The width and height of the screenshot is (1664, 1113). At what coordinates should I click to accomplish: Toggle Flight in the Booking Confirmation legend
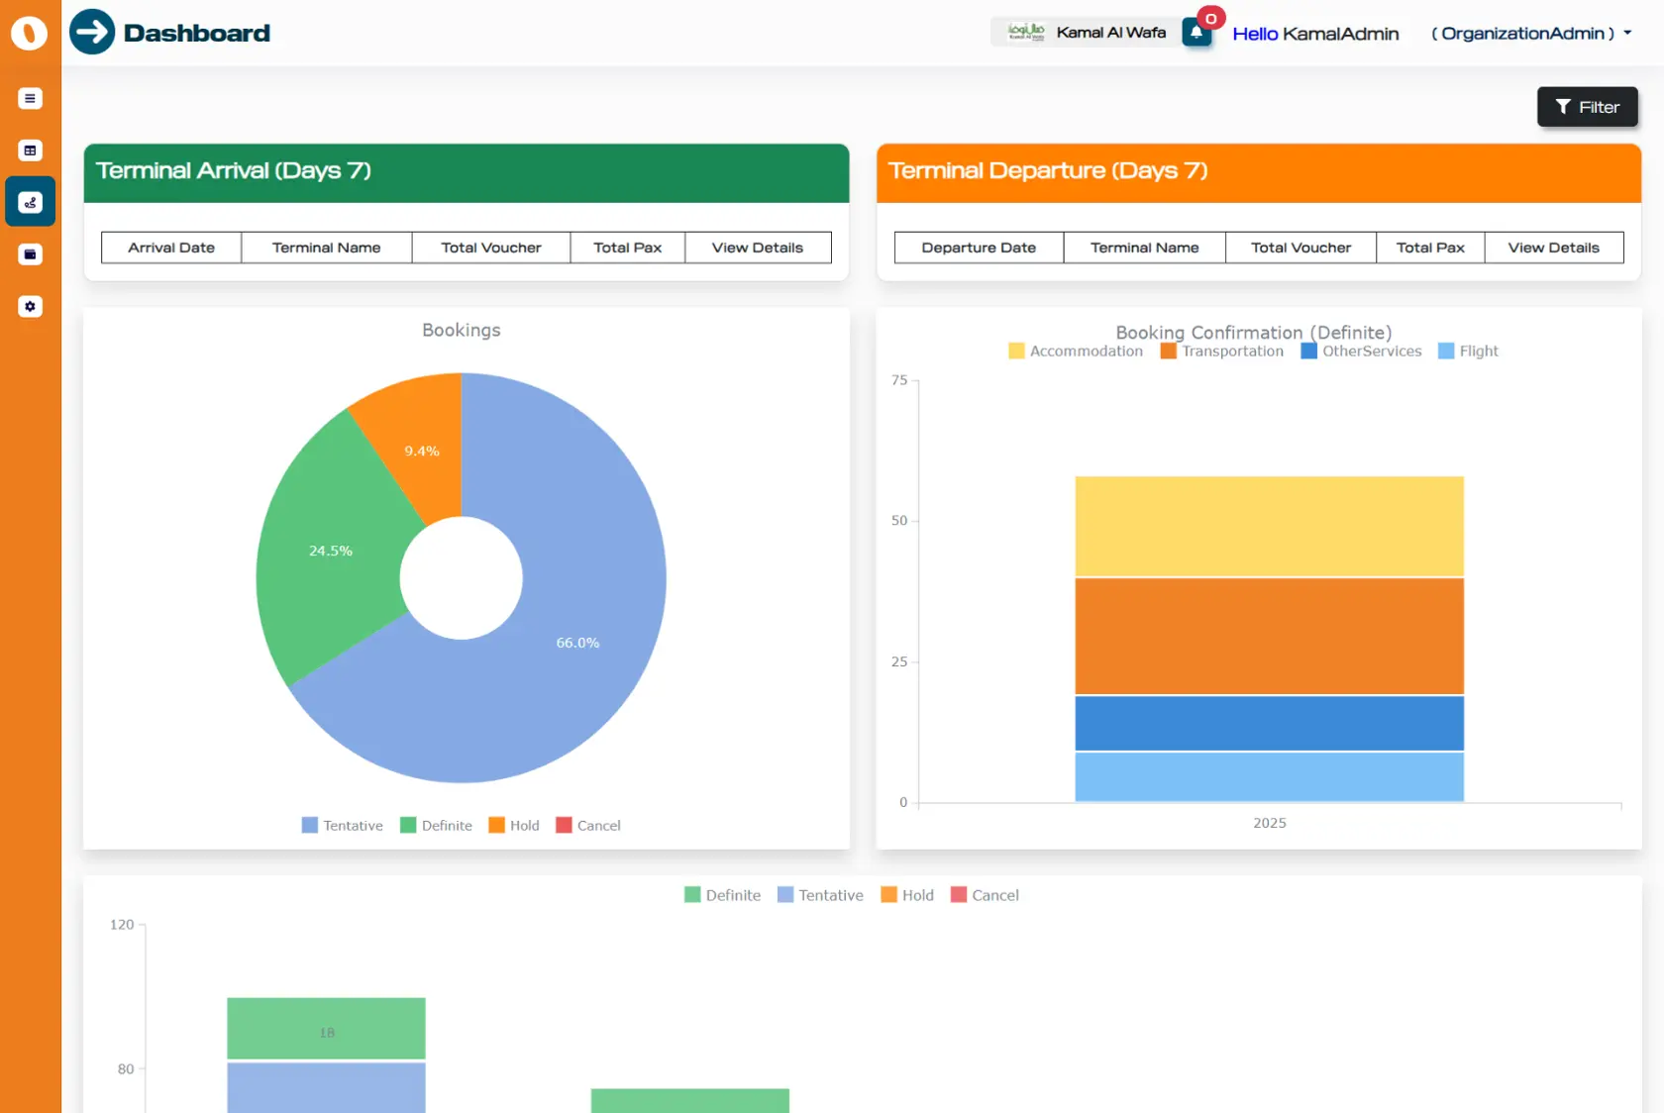tap(1467, 351)
